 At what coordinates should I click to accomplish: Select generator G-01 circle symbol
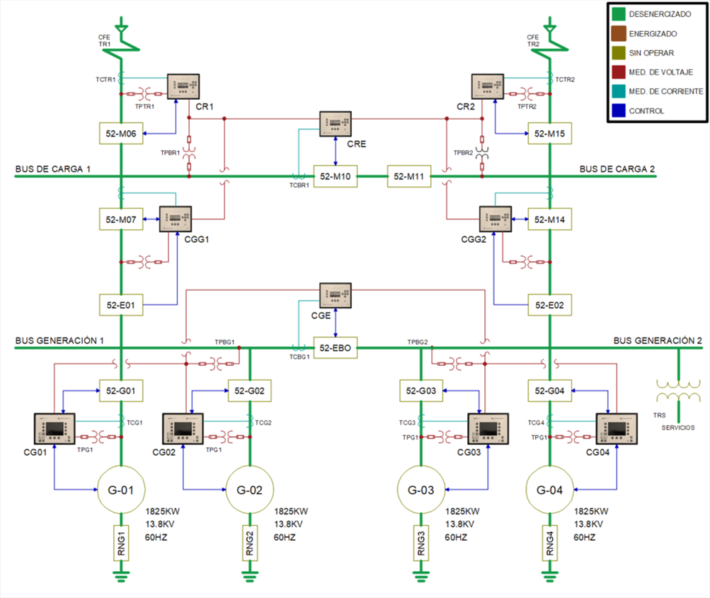point(121,490)
